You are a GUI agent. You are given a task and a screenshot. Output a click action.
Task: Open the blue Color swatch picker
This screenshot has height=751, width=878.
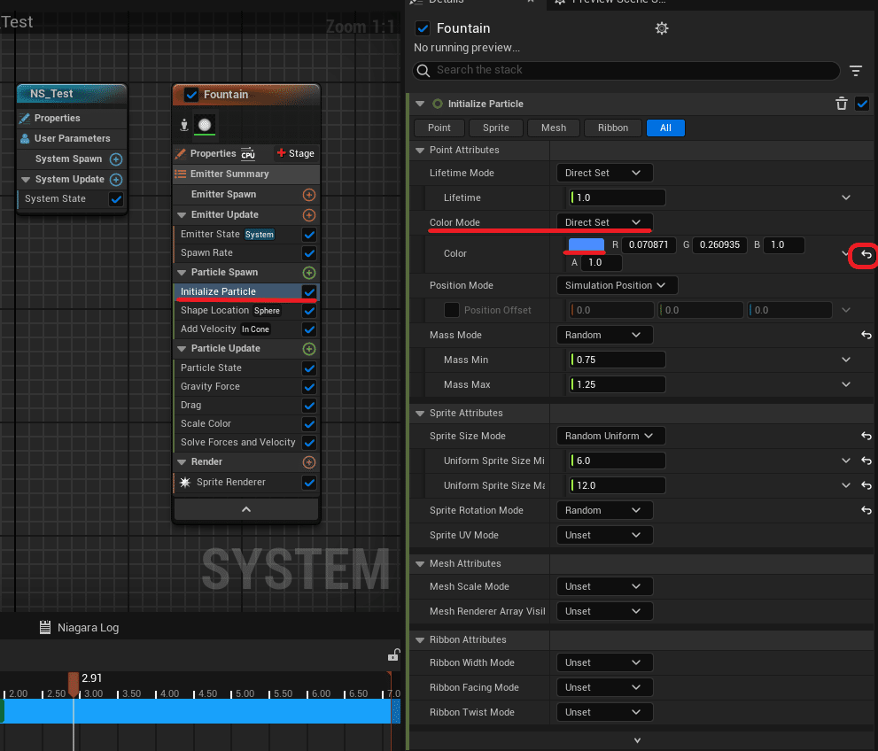pos(586,244)
